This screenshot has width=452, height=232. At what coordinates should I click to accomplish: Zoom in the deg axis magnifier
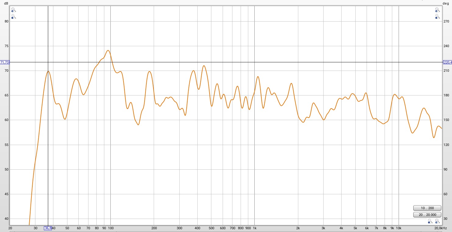tap(437, 10)
